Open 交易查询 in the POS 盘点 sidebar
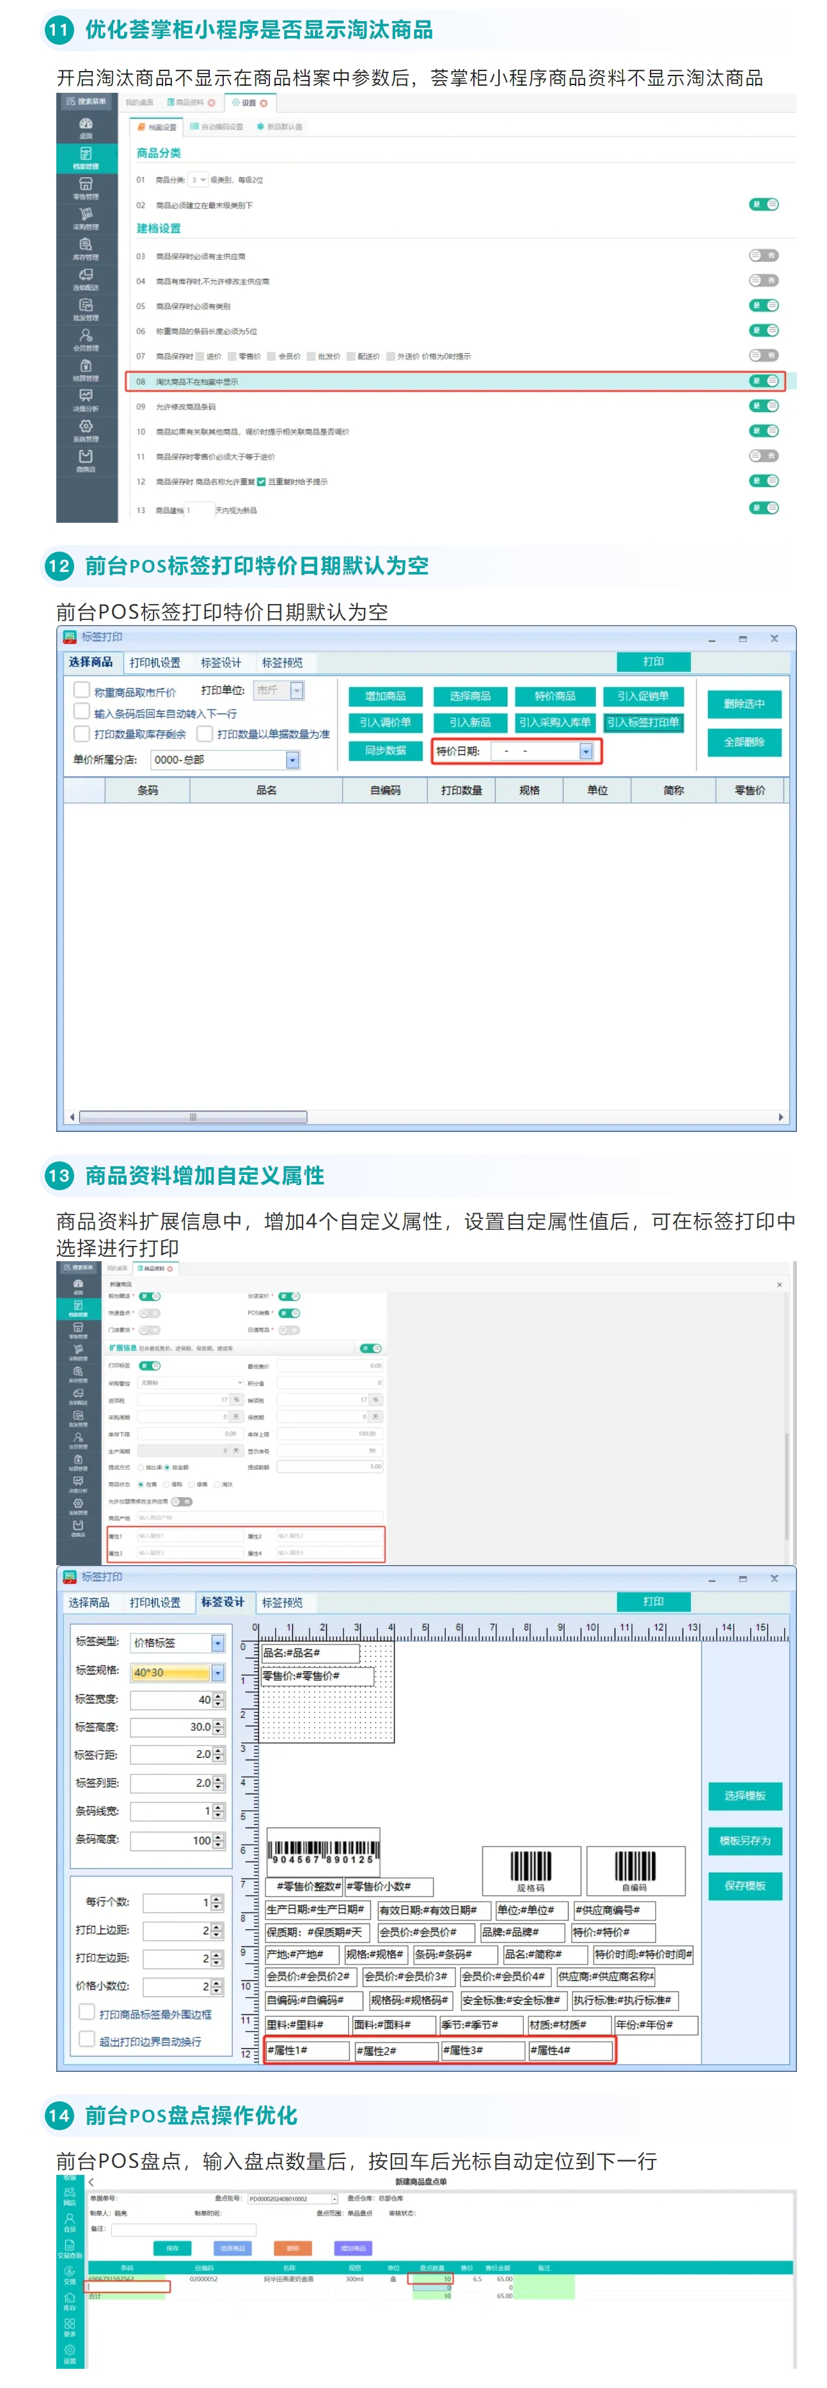This screenshot has height=2388, width=827. coord(70,2249)
